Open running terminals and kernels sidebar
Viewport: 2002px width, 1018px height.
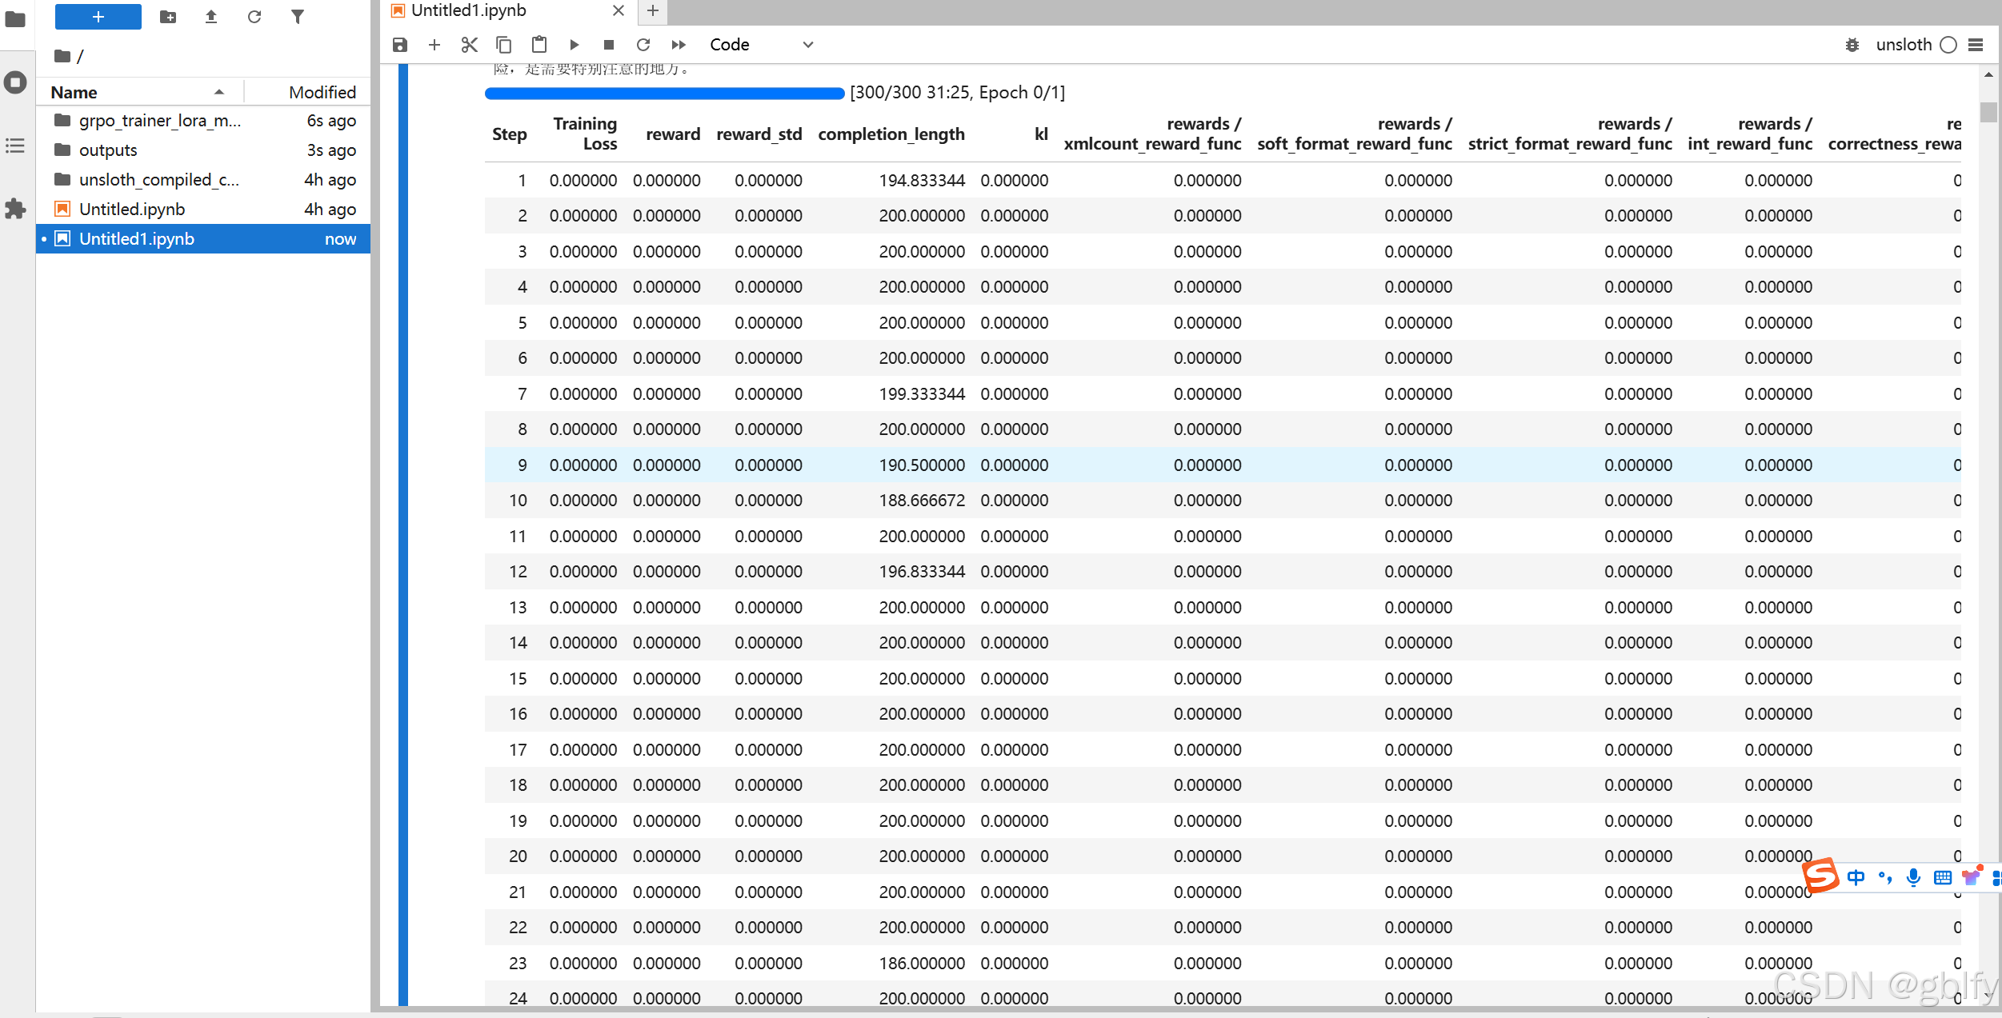(15, 82)
